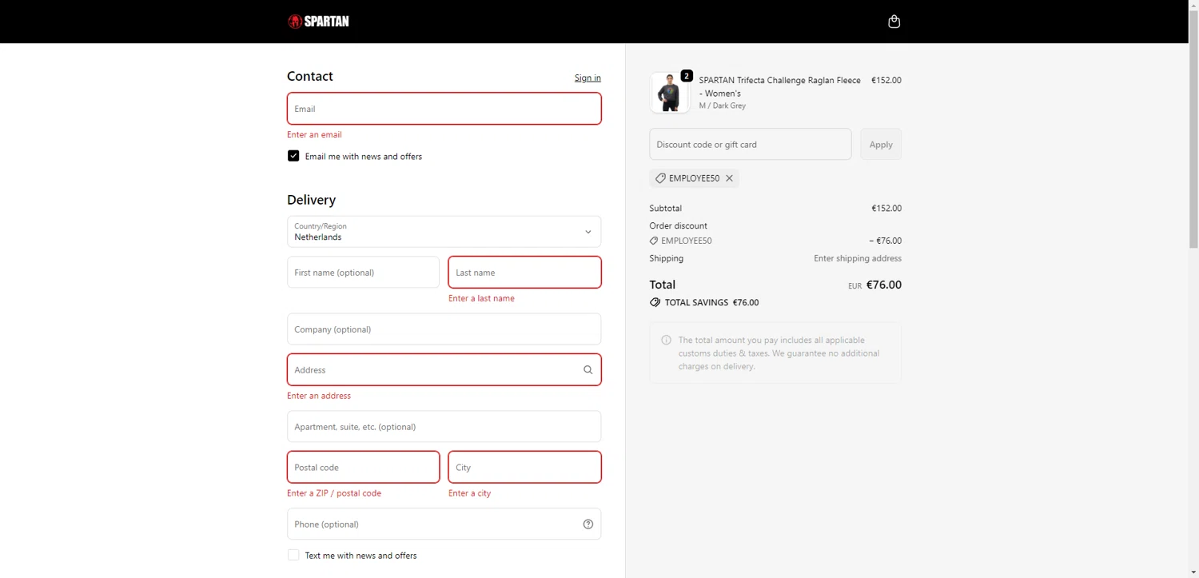Click the Postal code field

363,468
